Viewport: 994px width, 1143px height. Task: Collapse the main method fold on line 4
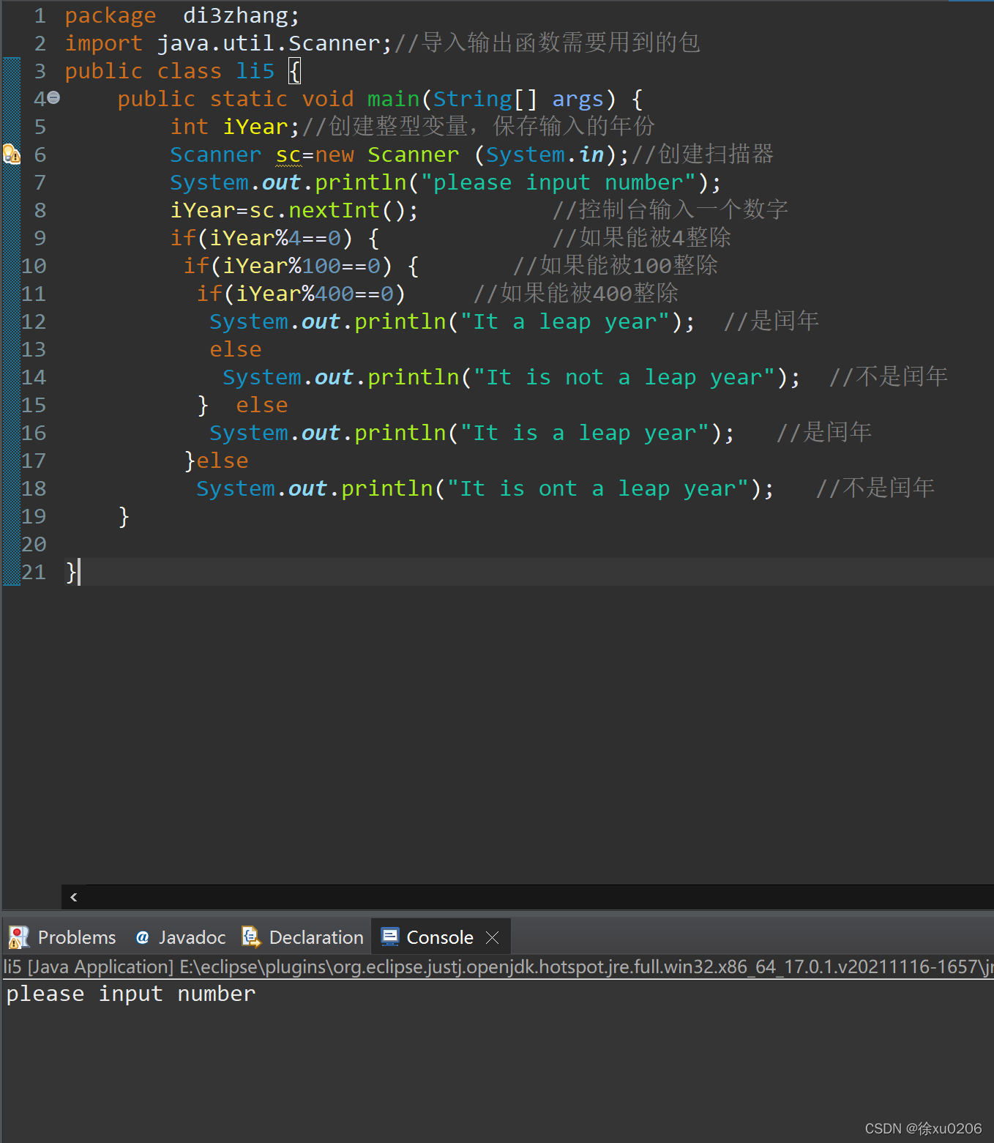coord(54,97)
